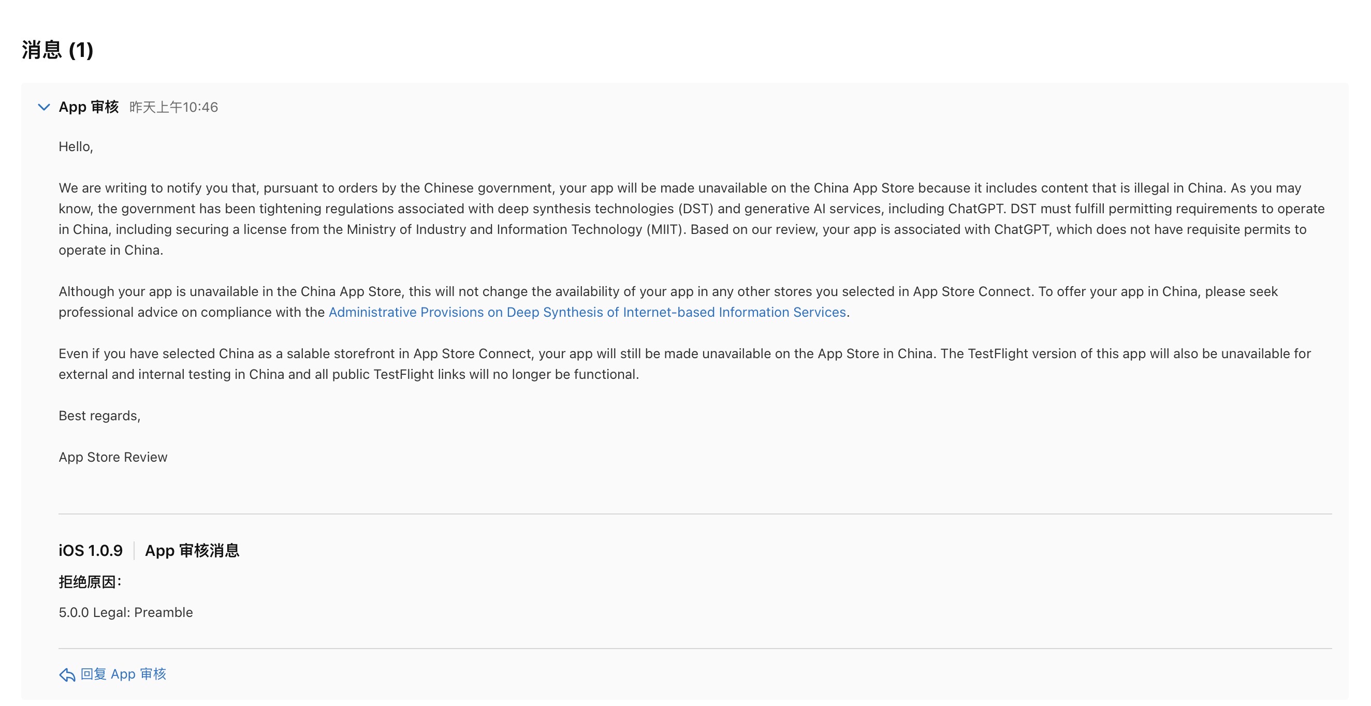The width and height of the screenshot is (1371, 706).
Task: Click the 昨天上午10:46 timestamp
Action: pyautogui.click(x=173, y=108)
